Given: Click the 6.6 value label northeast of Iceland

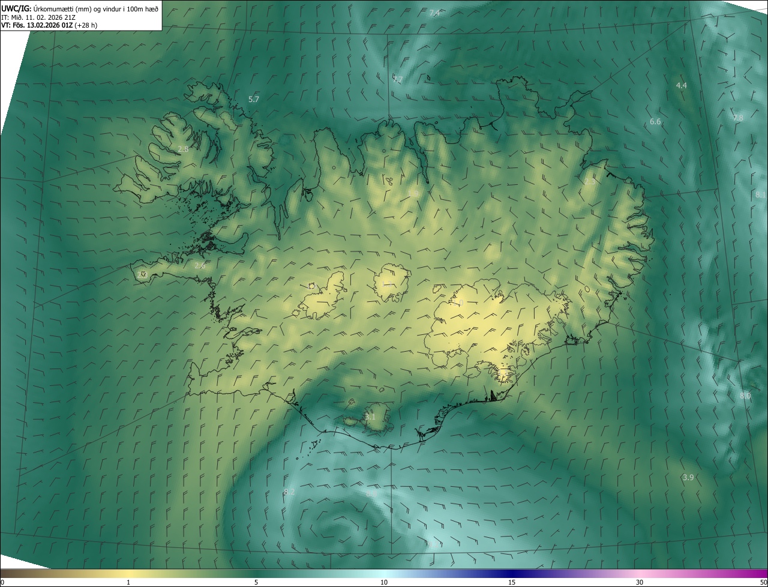Looking at the screenshot, I should click(655, 122).
